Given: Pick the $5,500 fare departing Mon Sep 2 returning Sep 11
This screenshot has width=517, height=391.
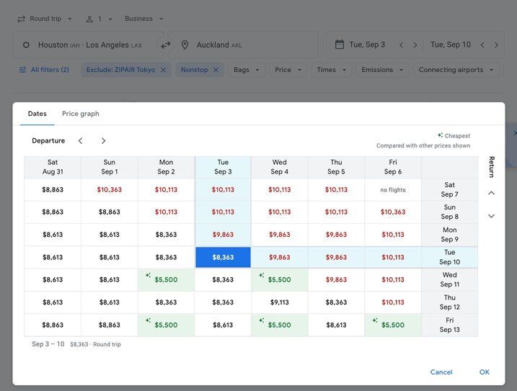Looking at the screenshot, I should click(166, 279).
